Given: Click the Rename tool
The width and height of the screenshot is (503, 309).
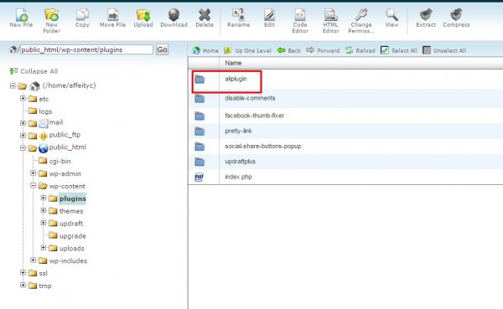Looking at the screenshot, I should click(x=238, y=18).
